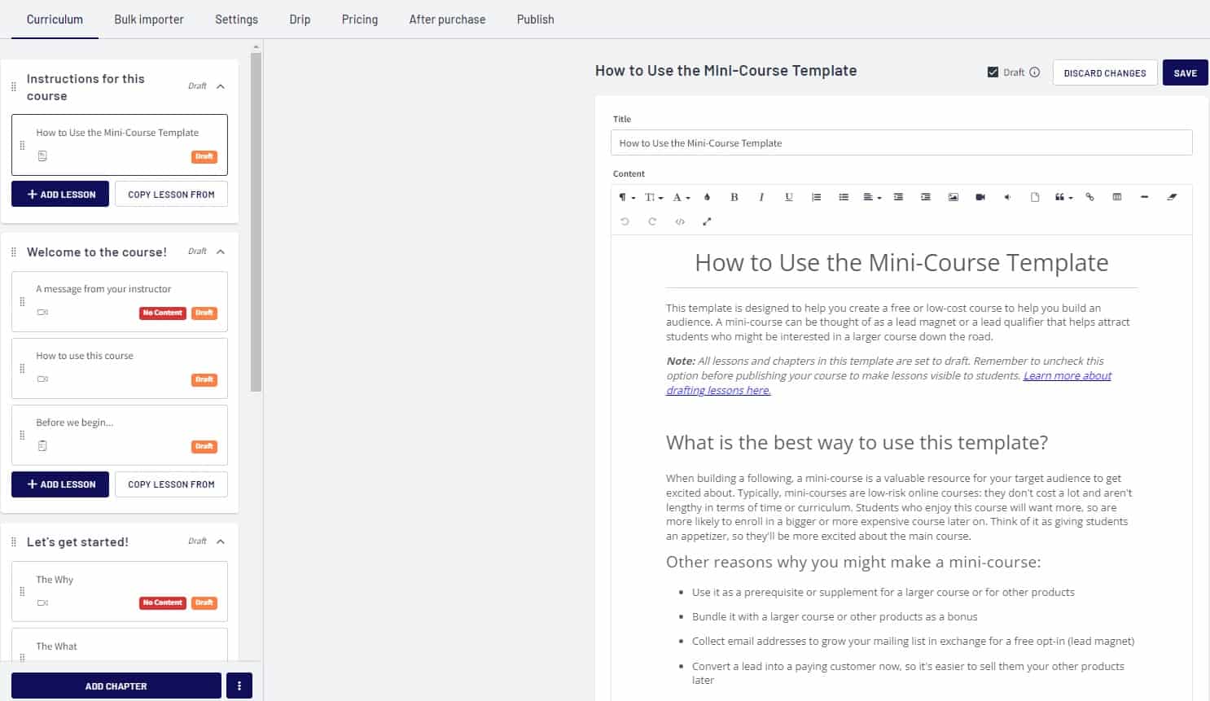
Task: Insert table into content
Action: (x=1117, y=197)
